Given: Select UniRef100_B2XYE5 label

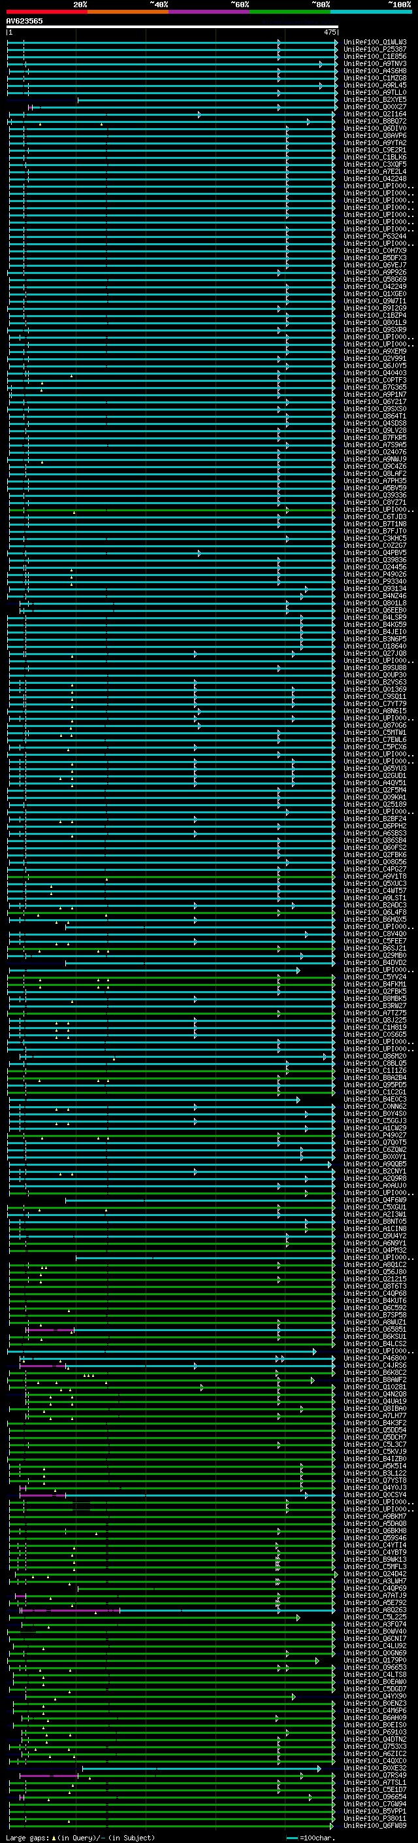Looking at the screenshot, I should pyautogui.click(x=375, y=99).
